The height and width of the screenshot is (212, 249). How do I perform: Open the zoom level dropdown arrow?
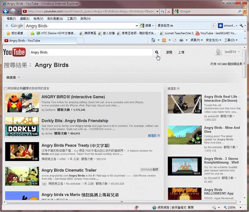241,207
